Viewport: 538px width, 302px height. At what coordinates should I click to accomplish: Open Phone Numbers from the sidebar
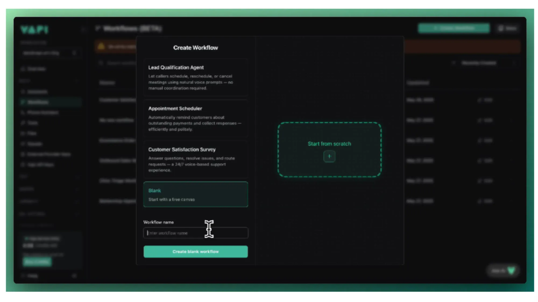tap(40, 112)
